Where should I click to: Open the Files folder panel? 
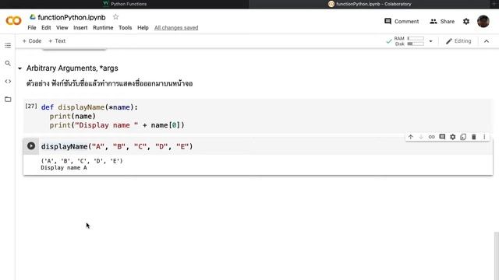tap(8, 100)
